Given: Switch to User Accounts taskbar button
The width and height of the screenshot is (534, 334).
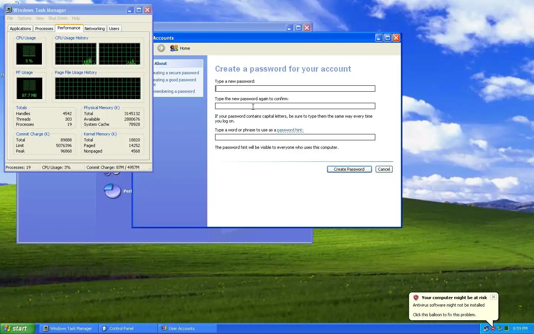Looking at the screenshot, I should coord(187,328).
